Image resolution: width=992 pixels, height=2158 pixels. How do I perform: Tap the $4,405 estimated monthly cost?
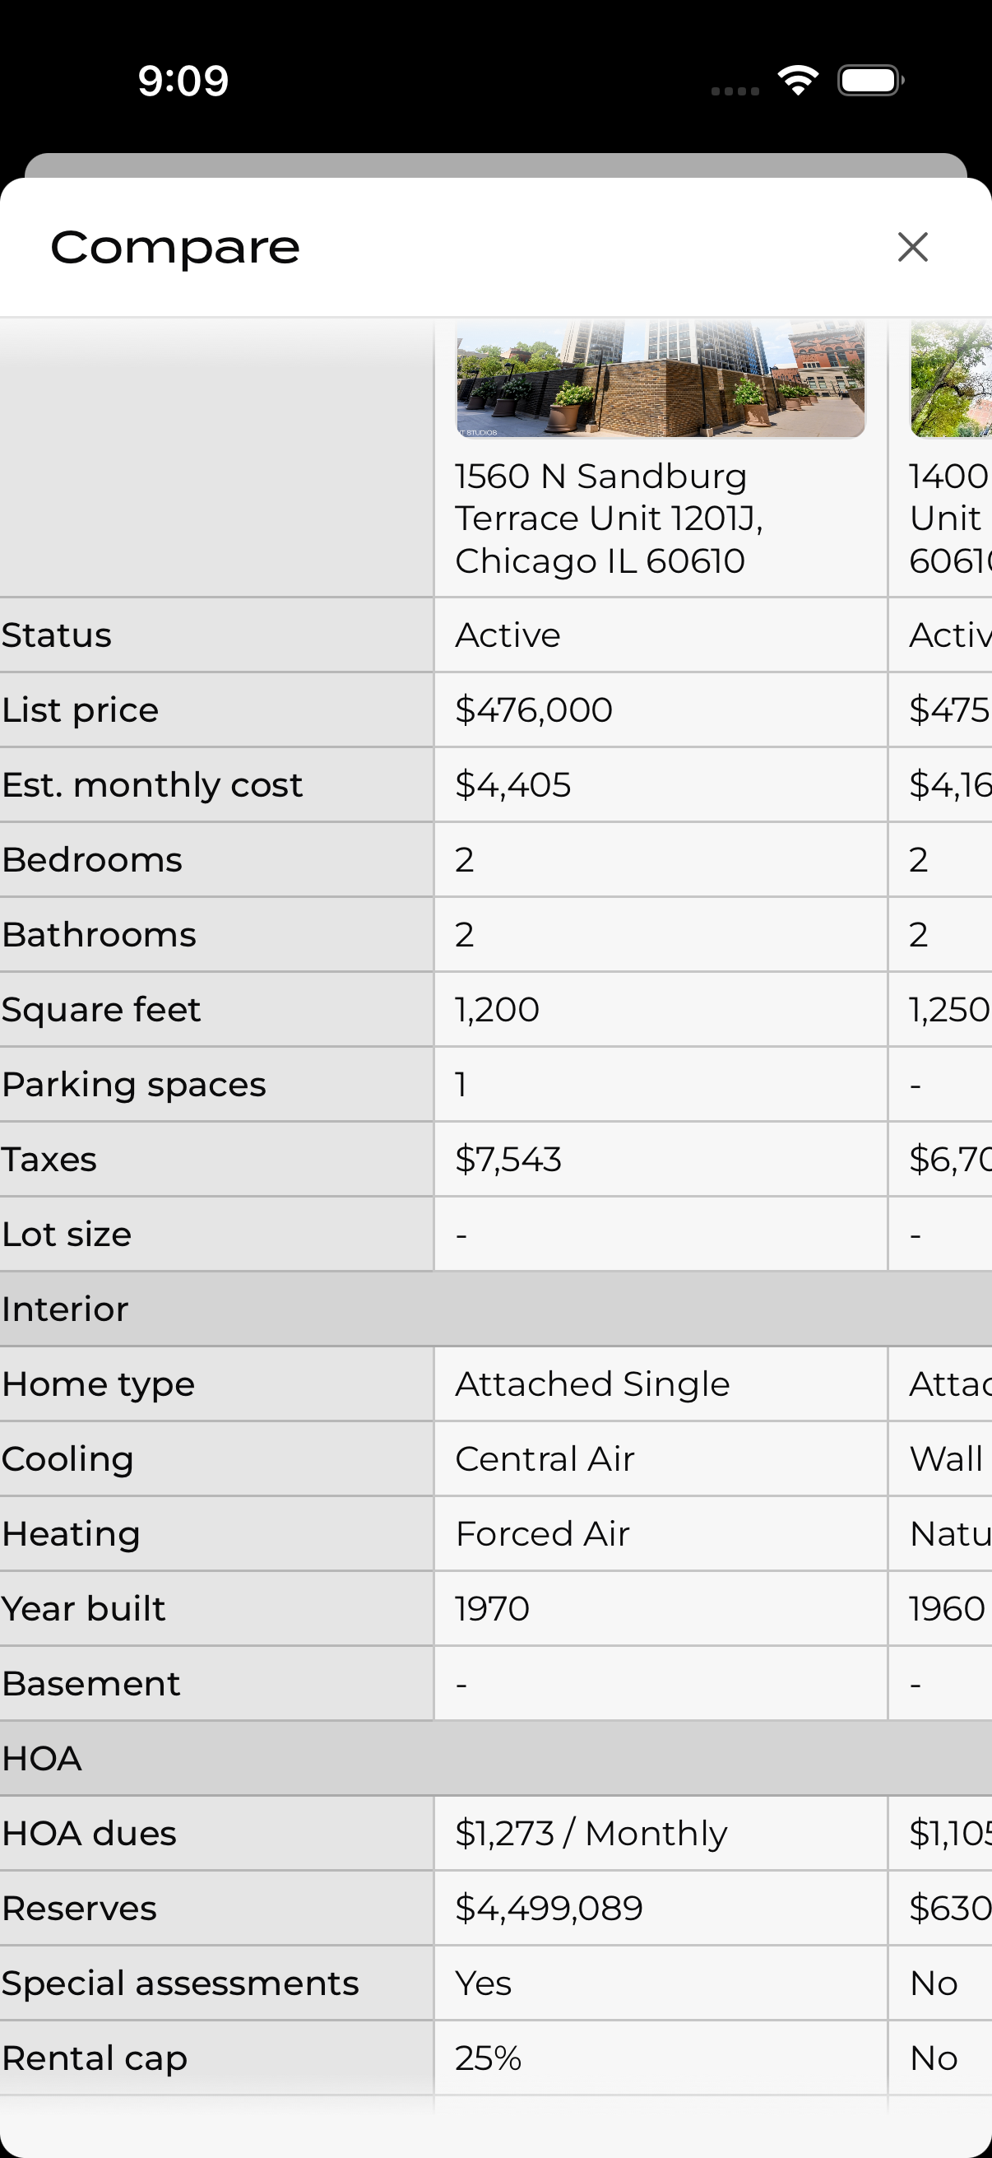[512, 785]
